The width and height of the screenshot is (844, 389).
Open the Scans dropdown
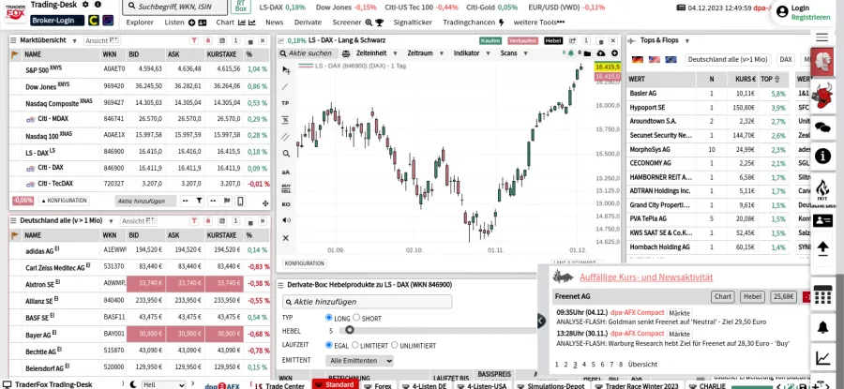512,53
